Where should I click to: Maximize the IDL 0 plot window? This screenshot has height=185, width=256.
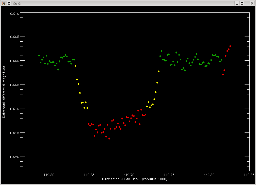pos(242,4)
